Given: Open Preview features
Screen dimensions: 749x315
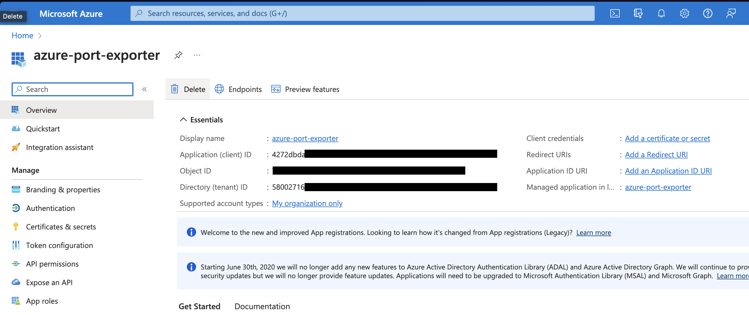Looking at the screenshot, I should click(x=305, y=89).
